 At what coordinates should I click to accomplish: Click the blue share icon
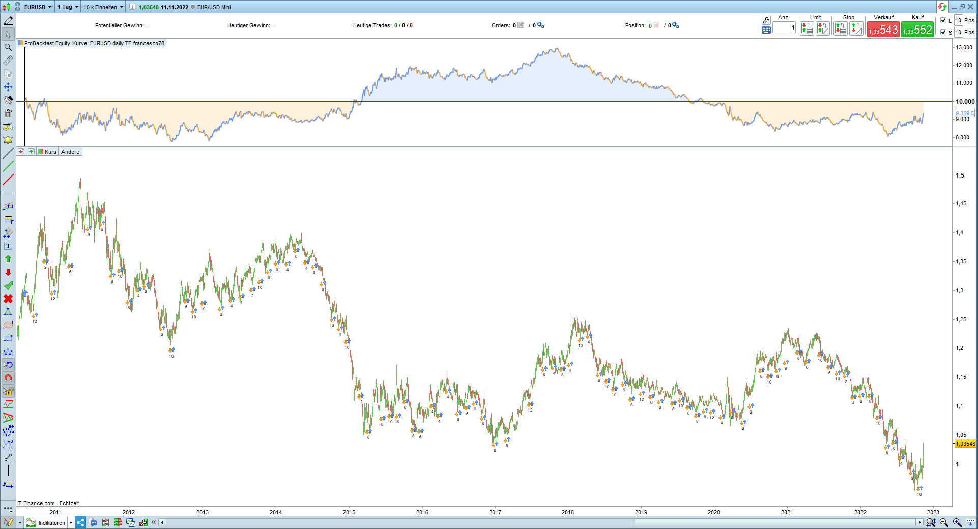(80, 522)
